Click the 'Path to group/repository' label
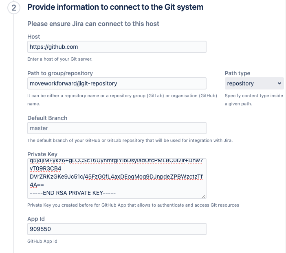This screenshot has height=253, width=286. click(x=60, y=73)
